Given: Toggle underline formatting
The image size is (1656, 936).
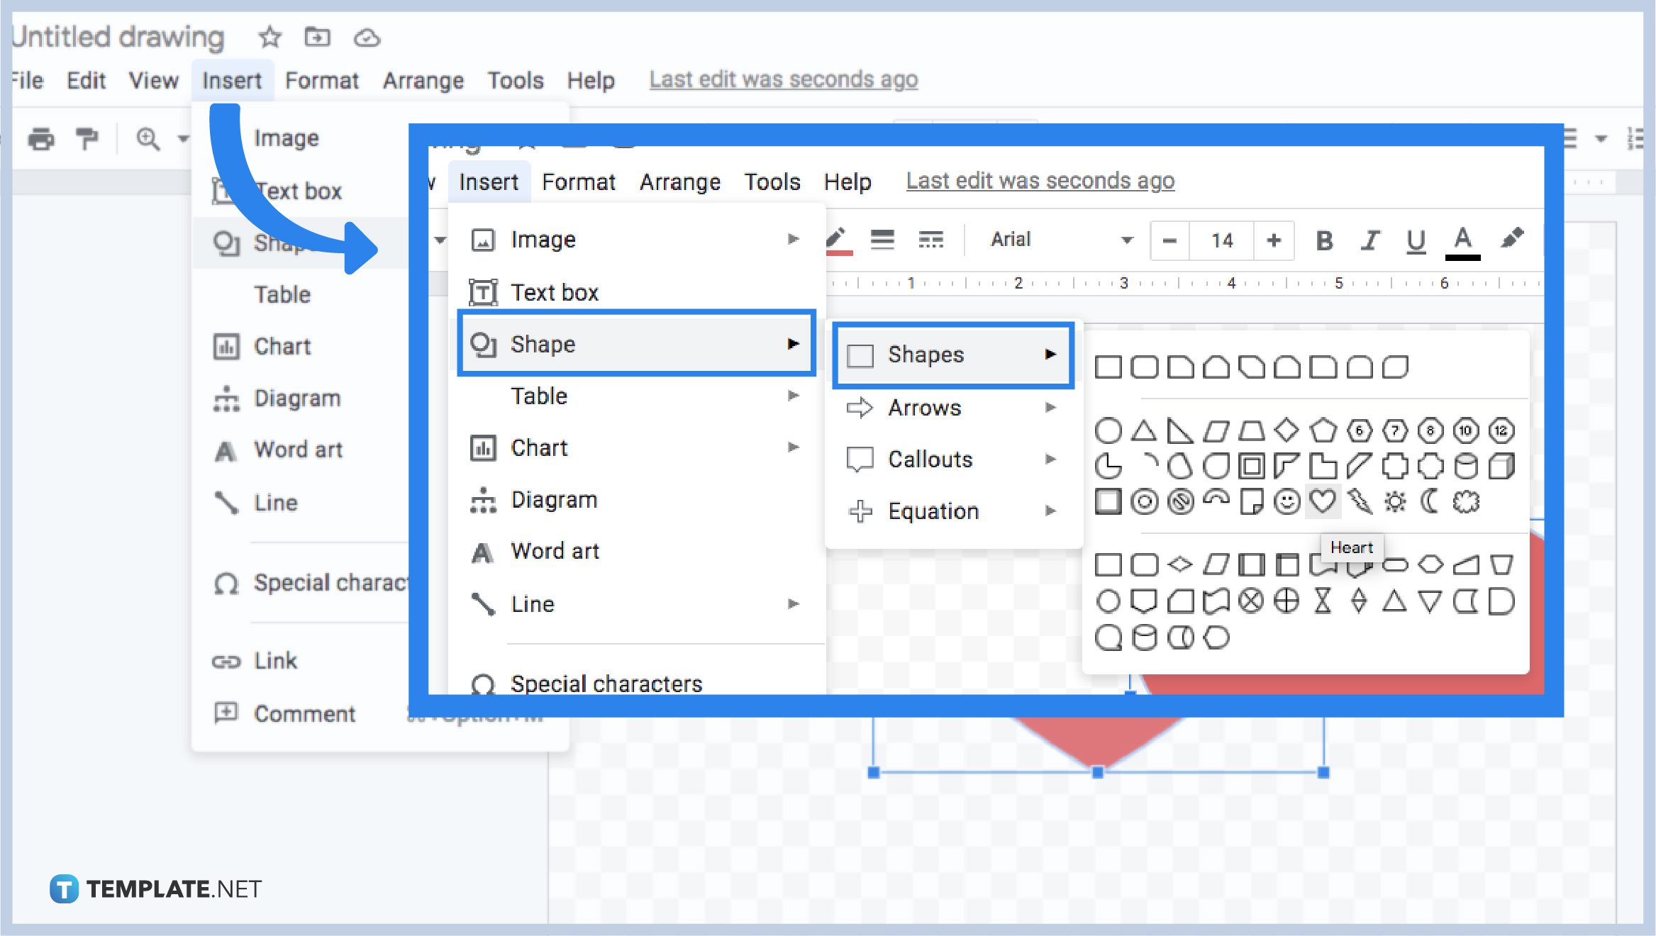Looking at the screenshot, I should [1416, 241].
